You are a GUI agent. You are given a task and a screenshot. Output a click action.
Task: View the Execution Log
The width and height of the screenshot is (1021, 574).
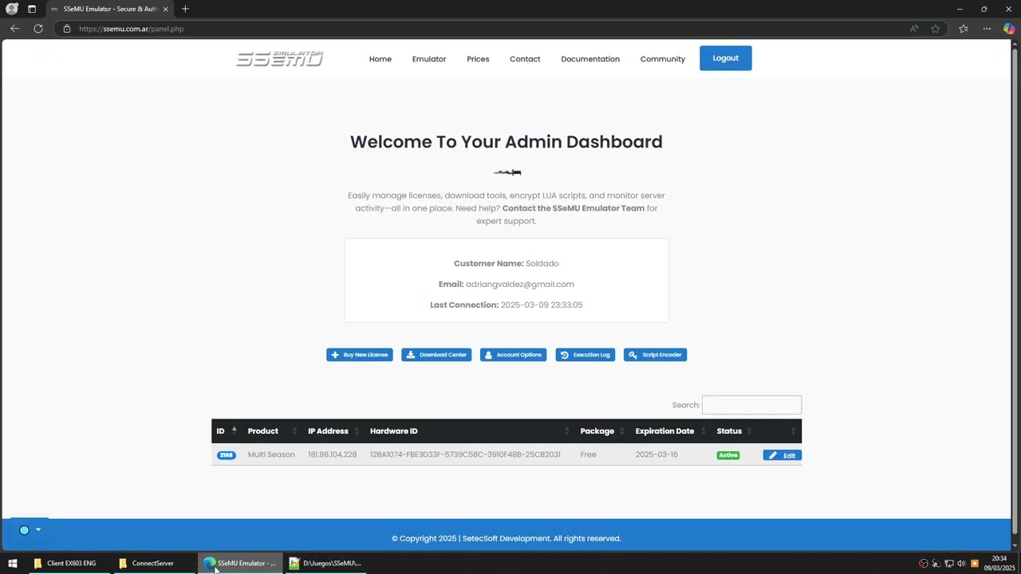pos(585,355)
